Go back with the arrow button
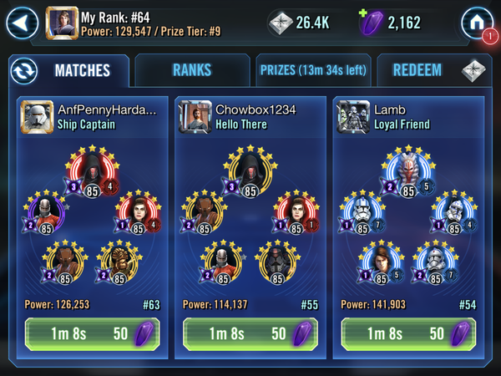This screenshot has width=501, height=376. coord(22,23)
